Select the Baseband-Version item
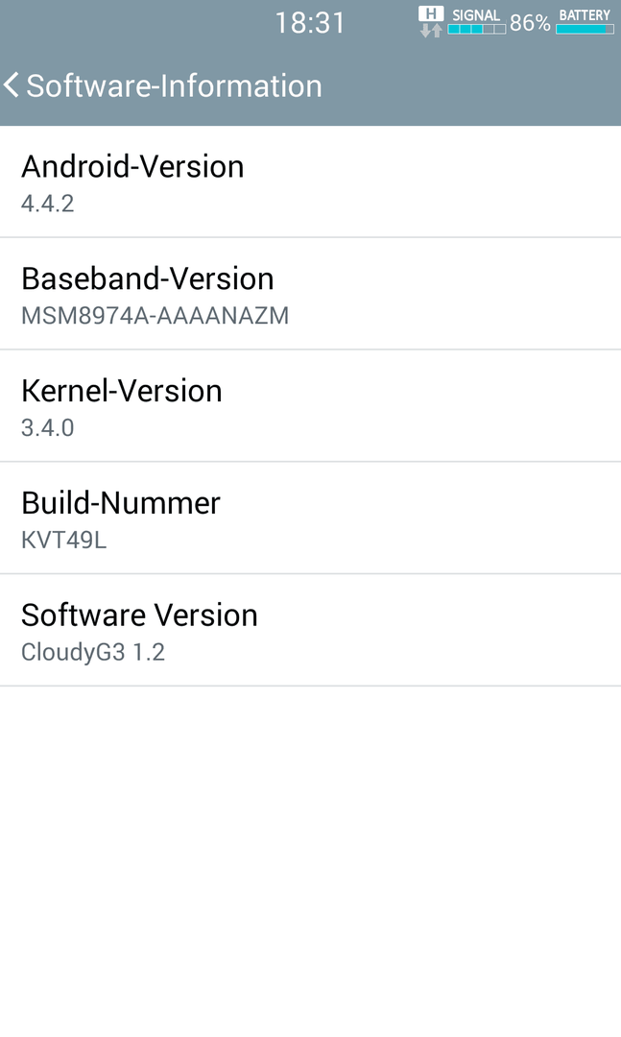The image size is (621, 1037). [x=310, y=294]
